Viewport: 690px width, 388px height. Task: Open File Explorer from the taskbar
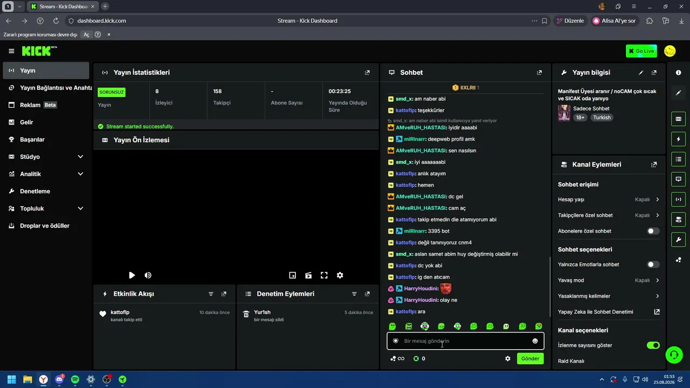[27, 379]
